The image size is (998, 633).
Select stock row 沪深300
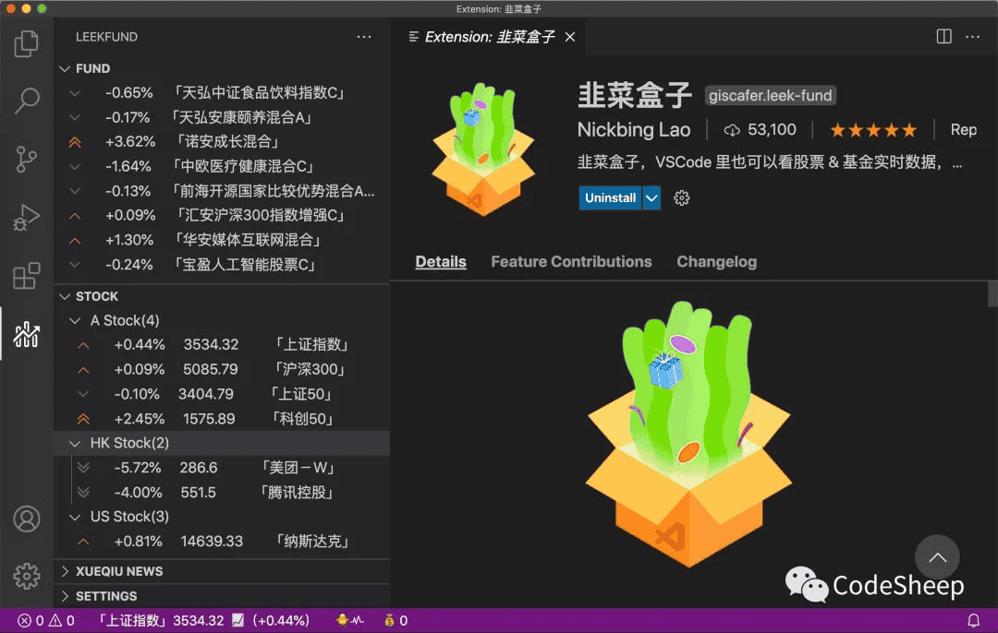tap(222, 369)
